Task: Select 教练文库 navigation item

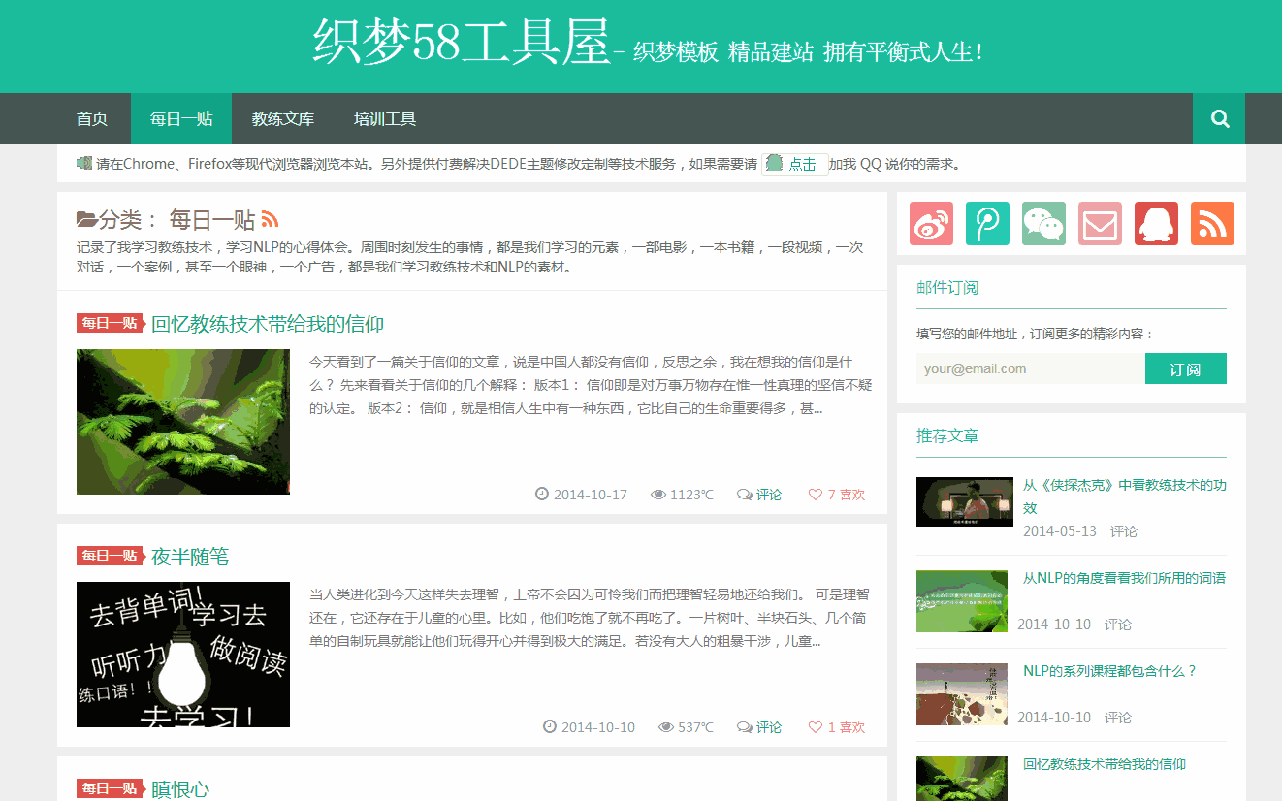Action: pyautogui.click(x=283, y=118)
